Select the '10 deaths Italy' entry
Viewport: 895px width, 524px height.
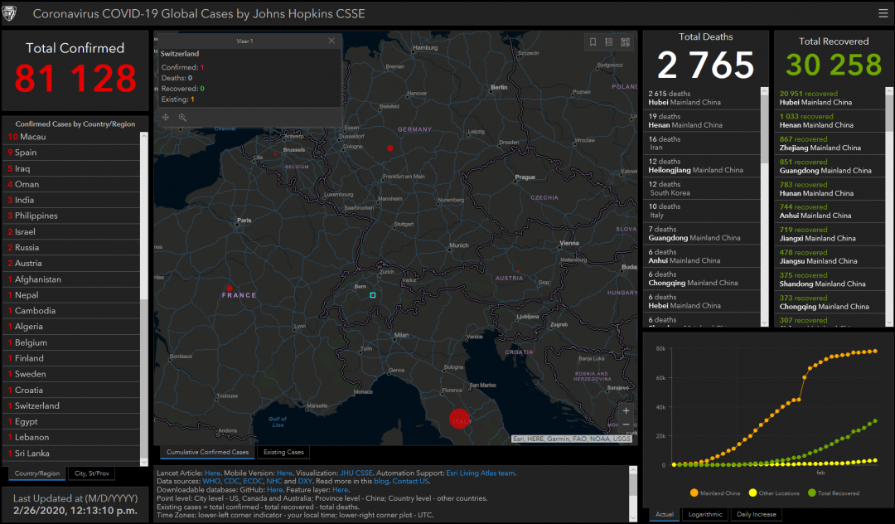point(702,211)
